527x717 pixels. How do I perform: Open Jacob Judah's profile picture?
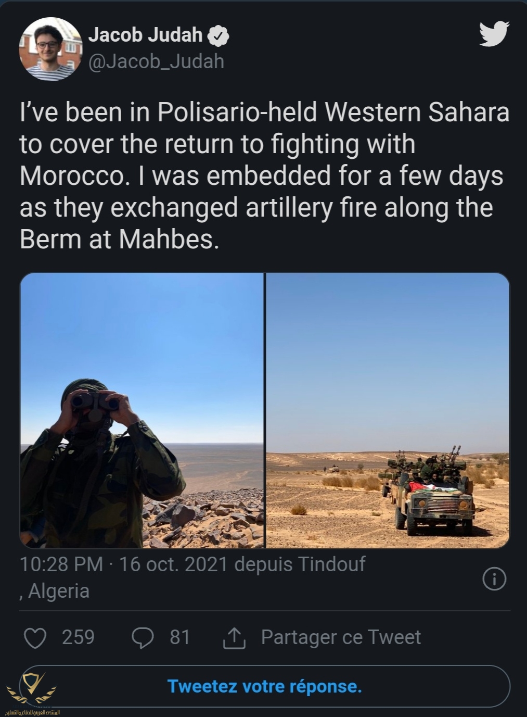click(48, 48)
